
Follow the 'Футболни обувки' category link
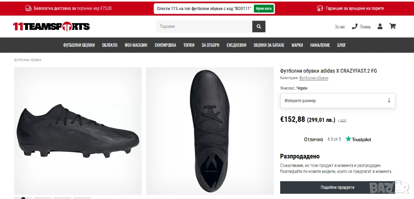pyautogui.click(x=314, y=78)
